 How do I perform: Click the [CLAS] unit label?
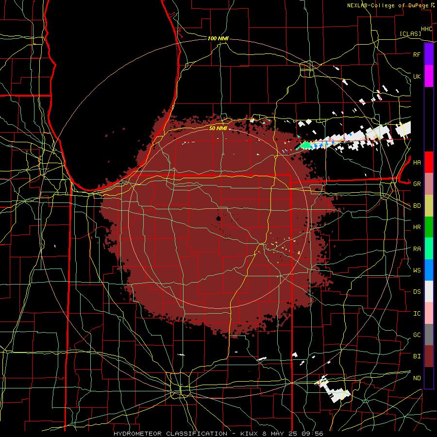tap(410, 34)
